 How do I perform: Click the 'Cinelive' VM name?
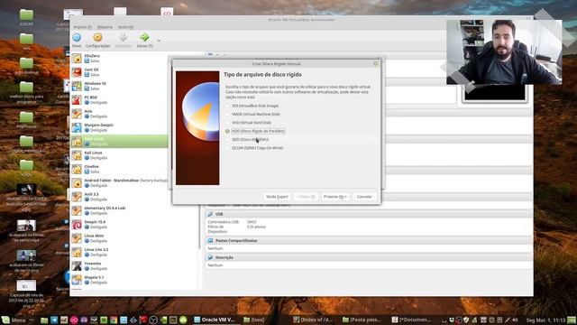pos(92,166)
